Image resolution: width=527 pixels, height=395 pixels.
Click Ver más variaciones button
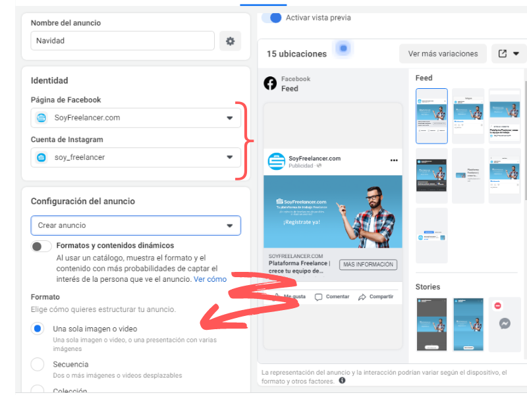coord(443,54)
